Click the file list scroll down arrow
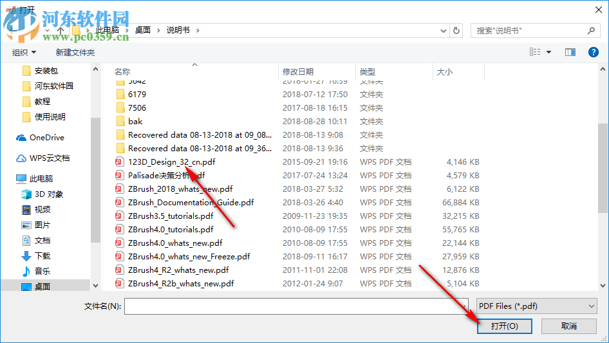 (603, 286)
